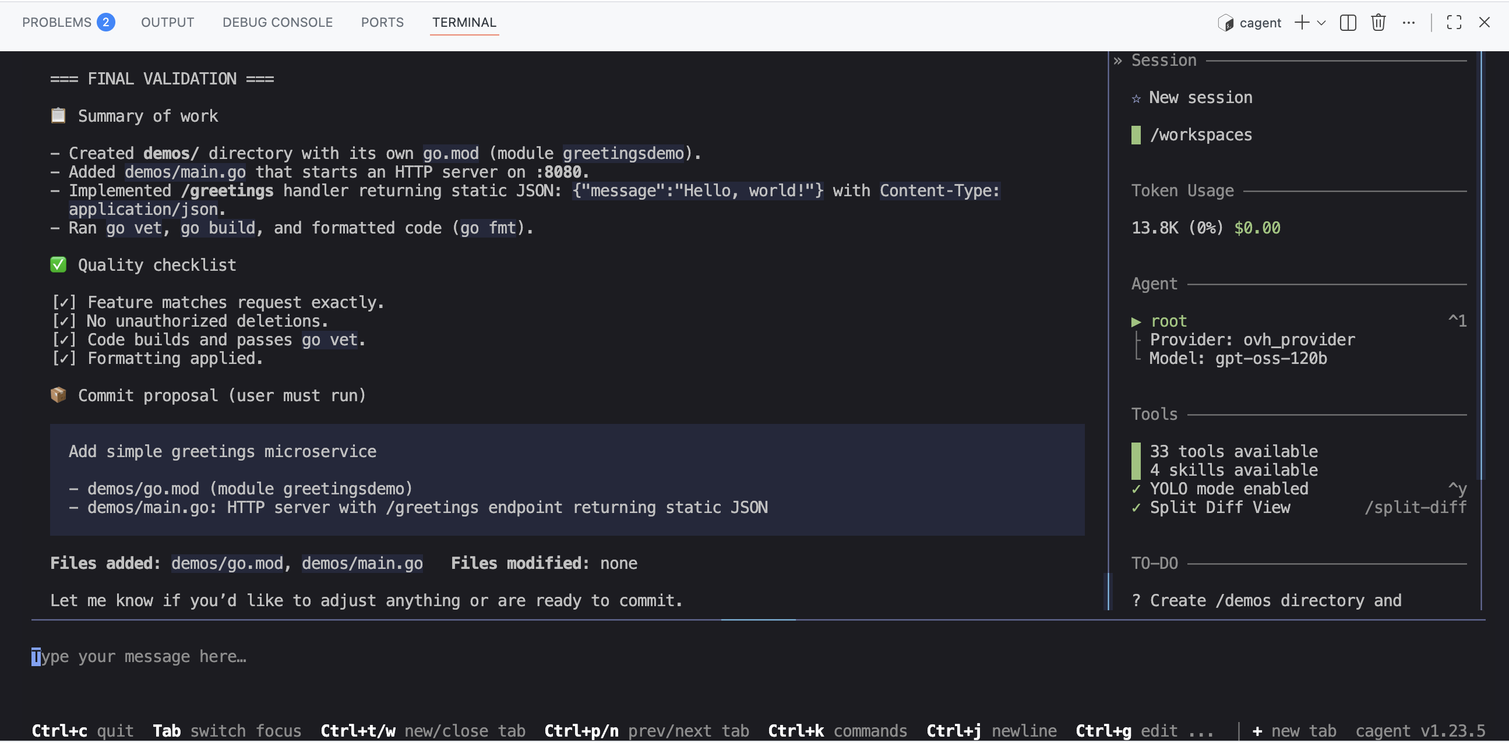
Task: Maximize the panel size icon
Action: point(1453,23)
